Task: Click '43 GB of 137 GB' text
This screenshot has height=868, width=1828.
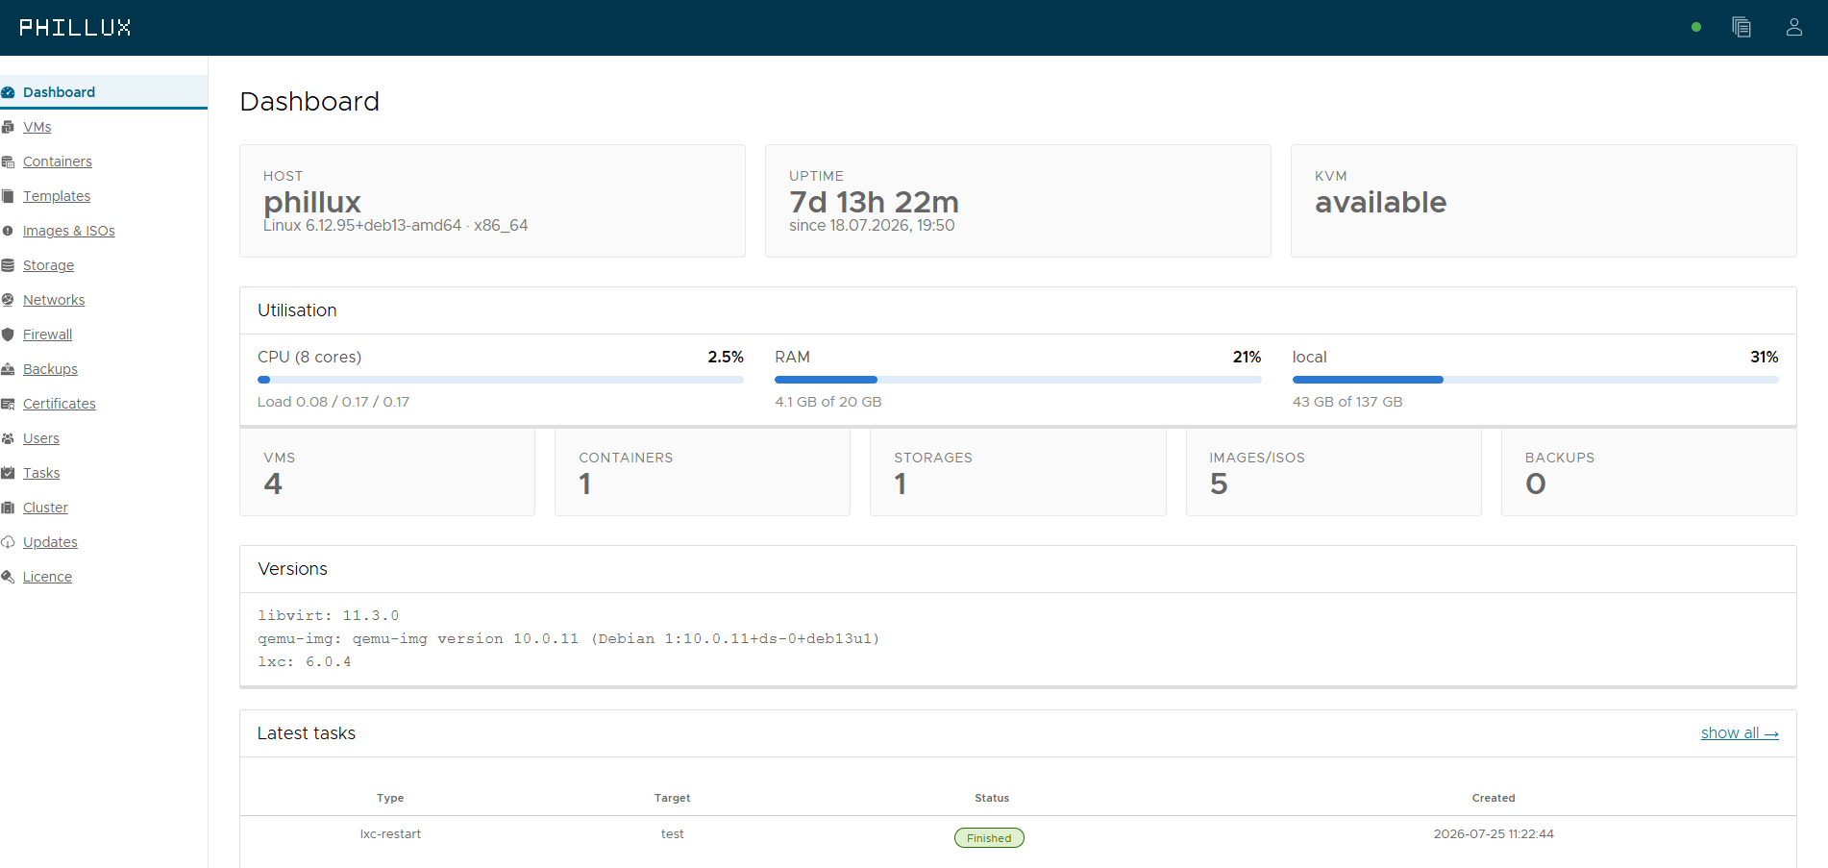Action: pos(1347,402)
